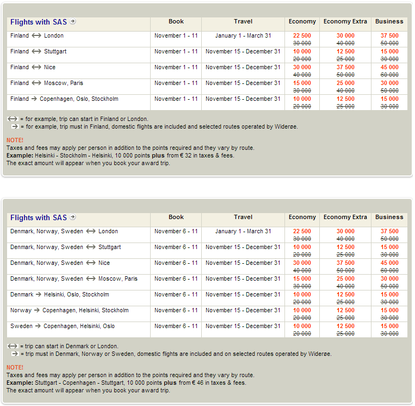Click arrow icon beside lower Flights with SAS heading
Screen dimensions: 415x406
pyautogui.click(x=73, y=217)
